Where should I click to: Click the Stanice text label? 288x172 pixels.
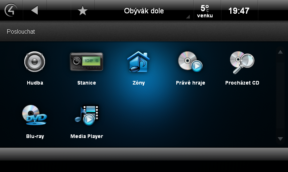[87, 83]
